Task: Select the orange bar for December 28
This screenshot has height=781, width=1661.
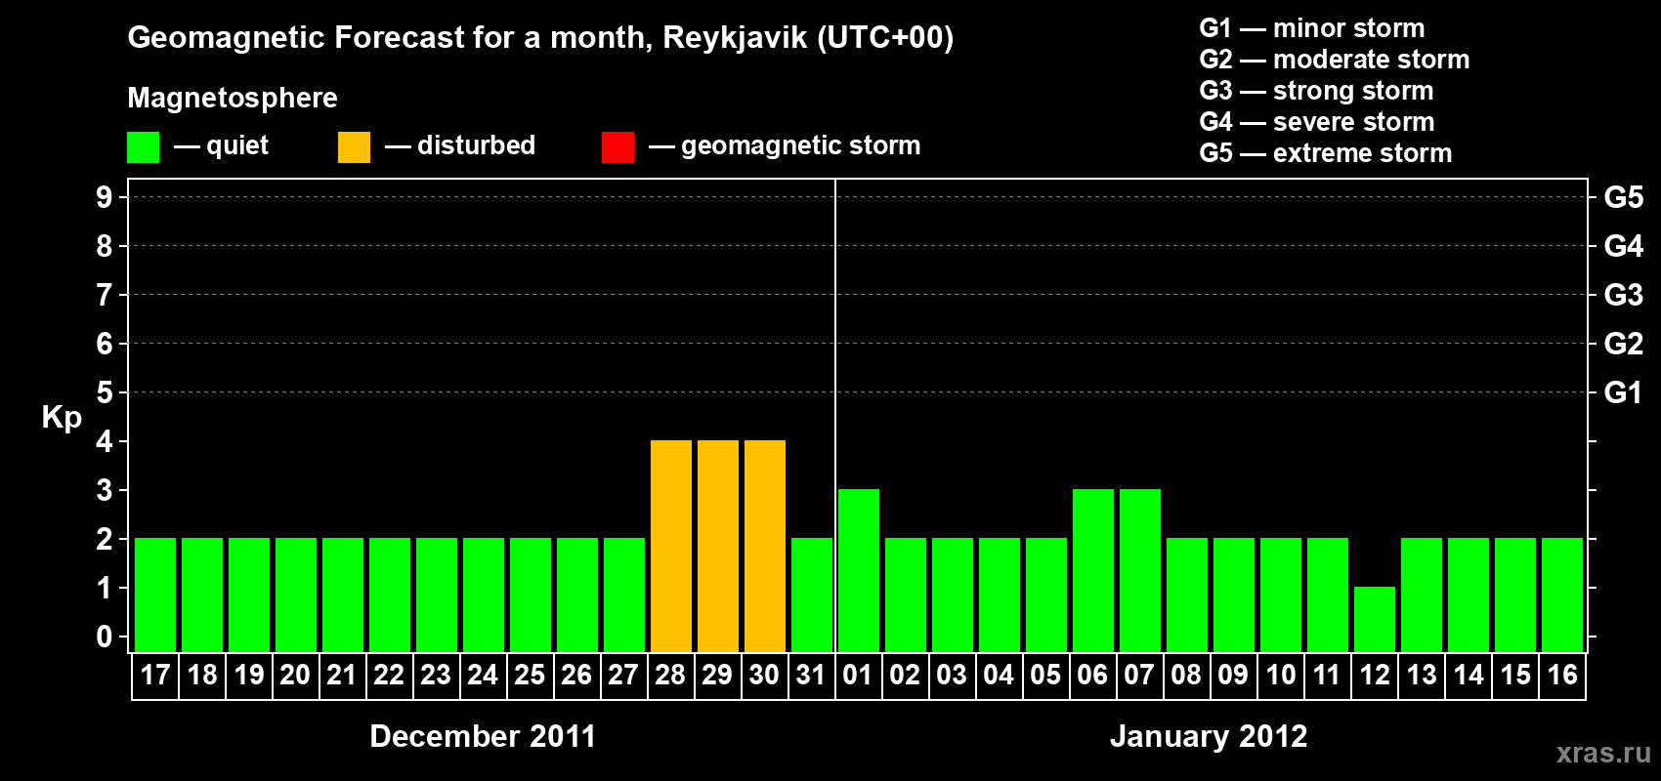Action: click(x=671, y=546)
